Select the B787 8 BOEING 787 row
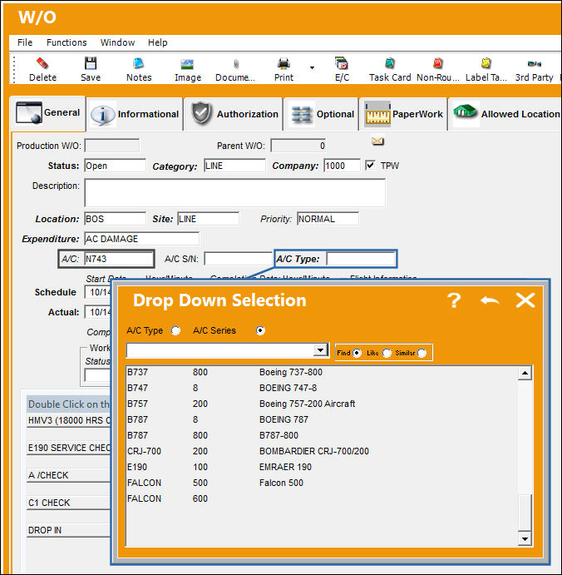562x575 pixels. click(x=322, y=419)
